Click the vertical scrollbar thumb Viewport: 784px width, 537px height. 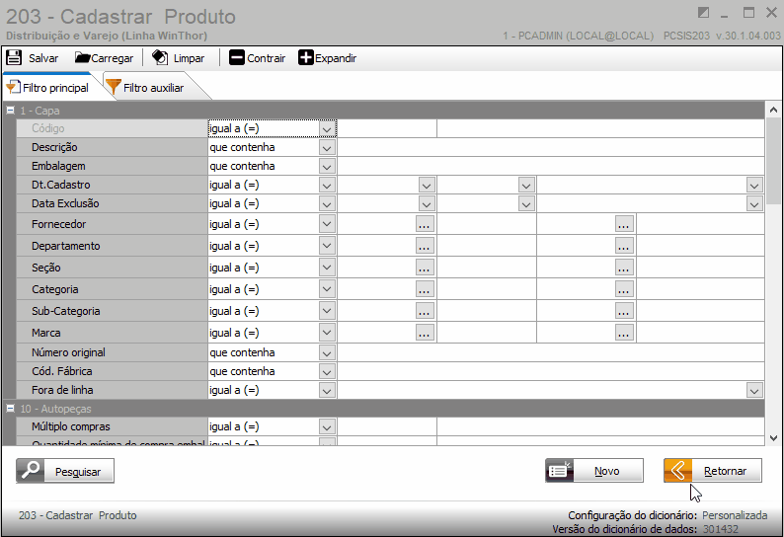(x=773, y=161)
